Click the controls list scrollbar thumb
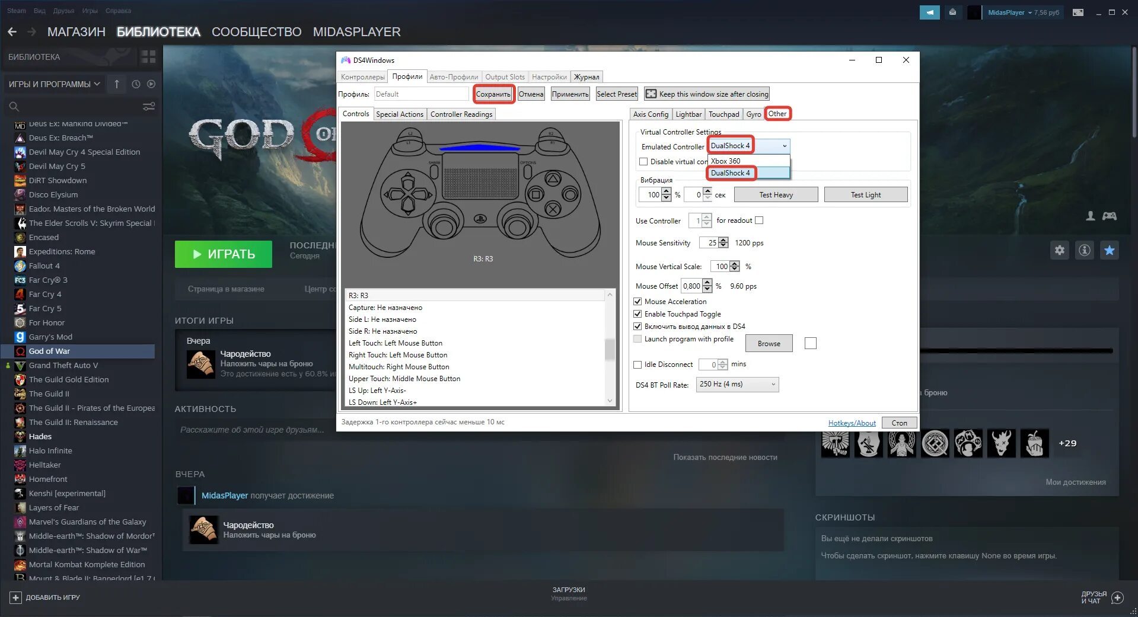The width and height of the screenshot is (1138, 617). pyautogui.click(x=610, y=349)
